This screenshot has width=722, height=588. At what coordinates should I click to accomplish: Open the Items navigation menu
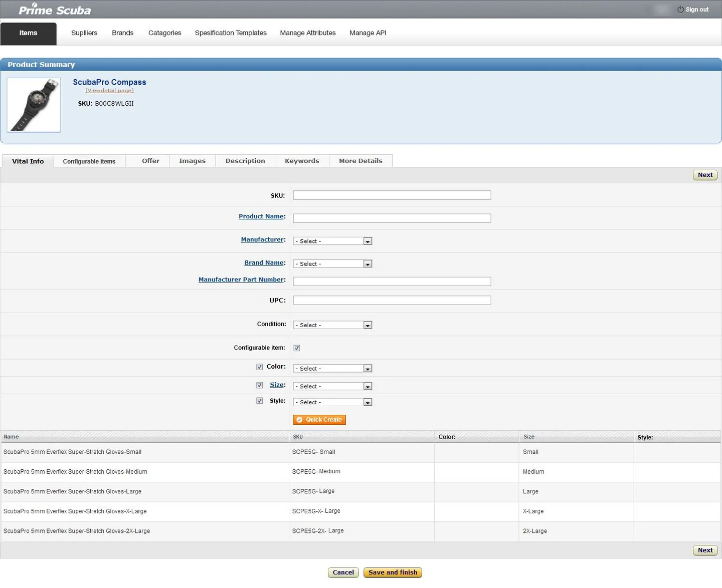click(28, 33)
